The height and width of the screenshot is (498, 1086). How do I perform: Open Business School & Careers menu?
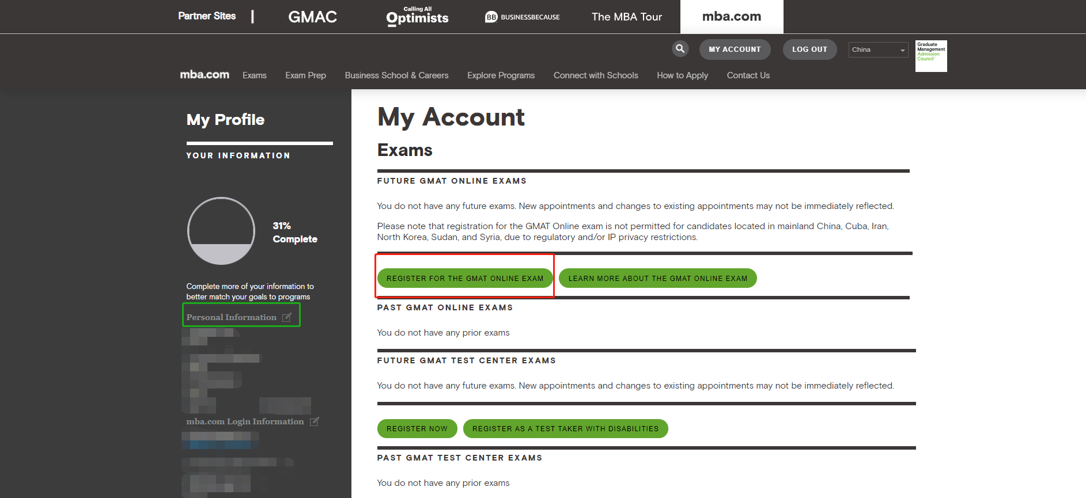click(x=396, y=75)
